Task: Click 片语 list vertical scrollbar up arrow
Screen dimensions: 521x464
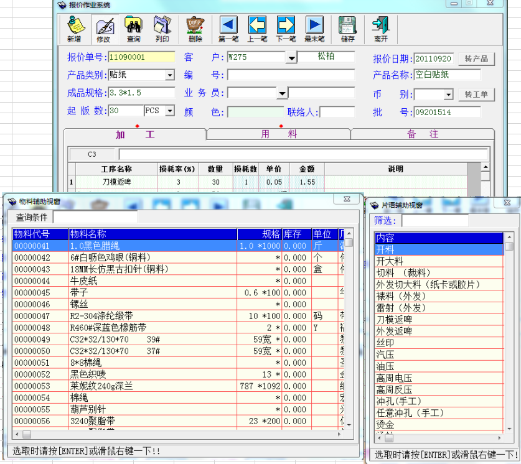Action: point(509,238)
